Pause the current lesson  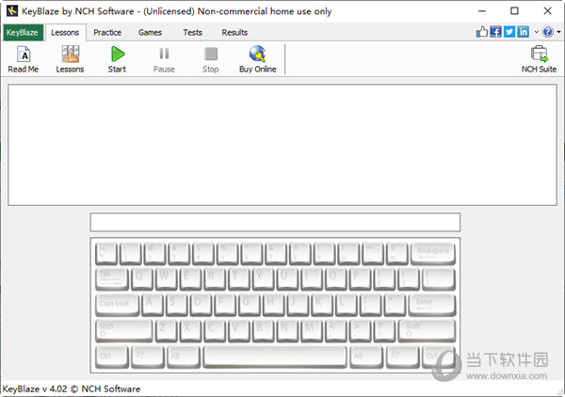(x=164, y=59)
